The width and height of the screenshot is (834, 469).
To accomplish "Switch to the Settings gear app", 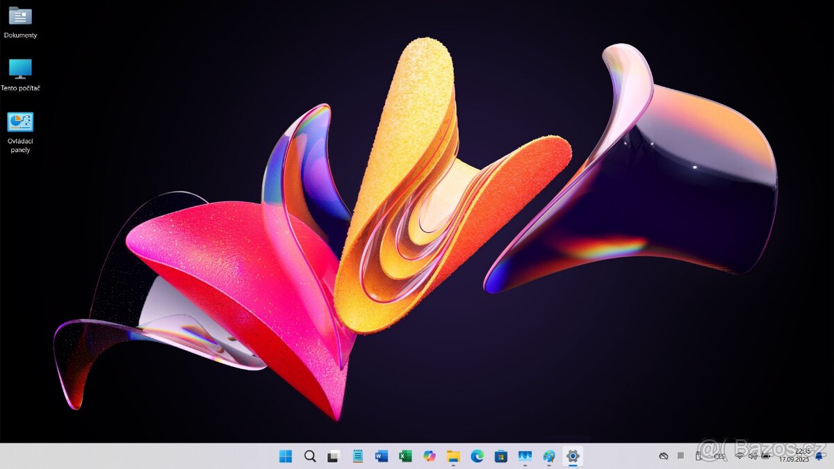I will point(573,456).
